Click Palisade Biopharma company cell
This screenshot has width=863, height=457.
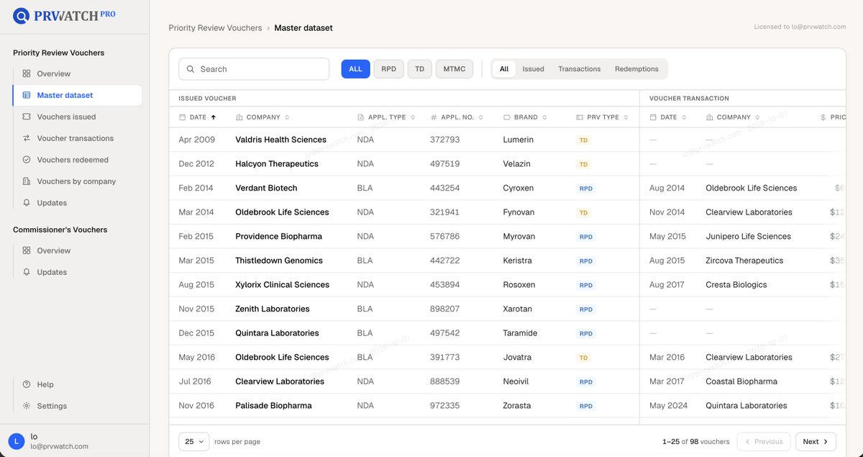[x=273, y=406]
